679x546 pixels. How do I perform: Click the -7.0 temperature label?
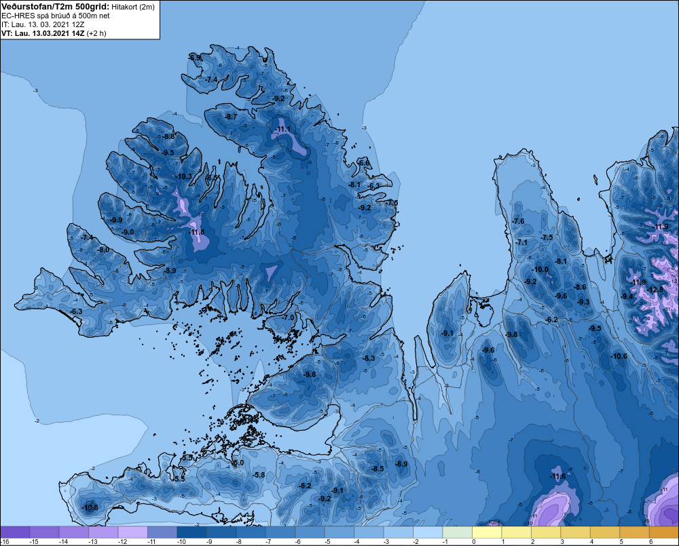pos(288,317)
